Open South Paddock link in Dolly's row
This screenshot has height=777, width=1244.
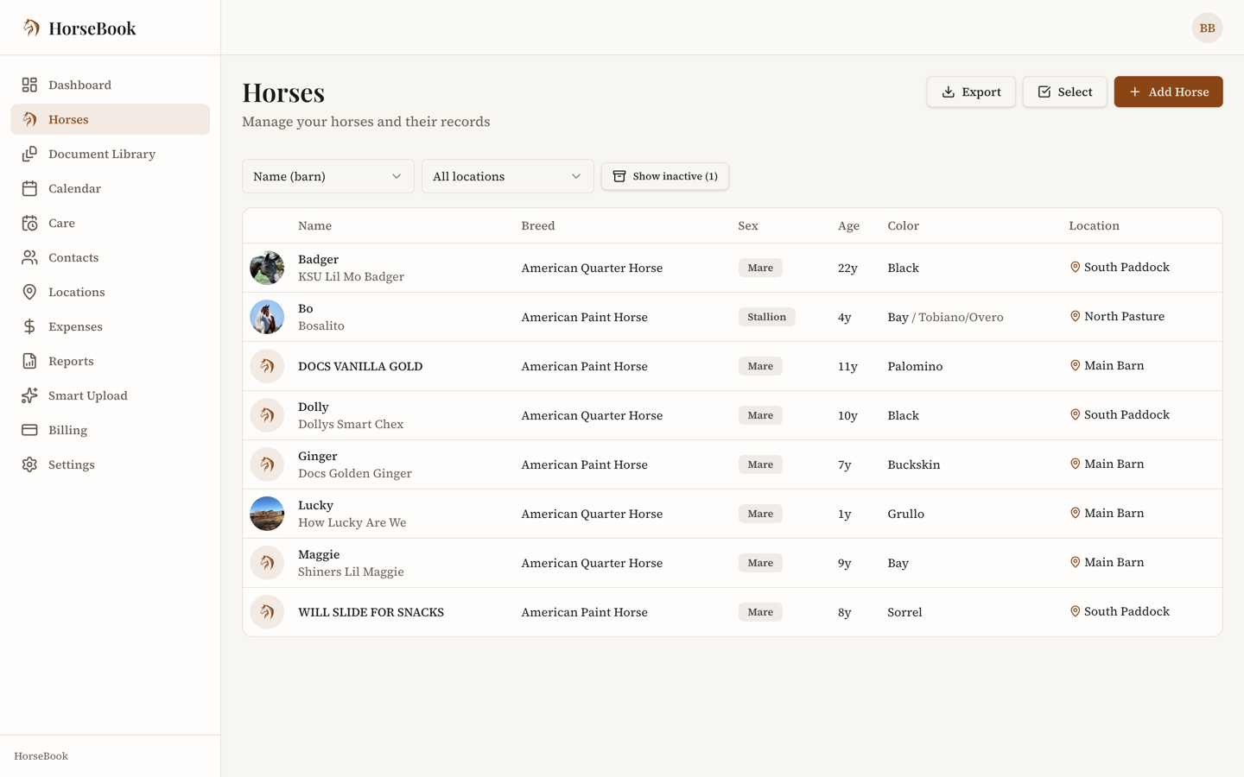[x=1120, y=415]
